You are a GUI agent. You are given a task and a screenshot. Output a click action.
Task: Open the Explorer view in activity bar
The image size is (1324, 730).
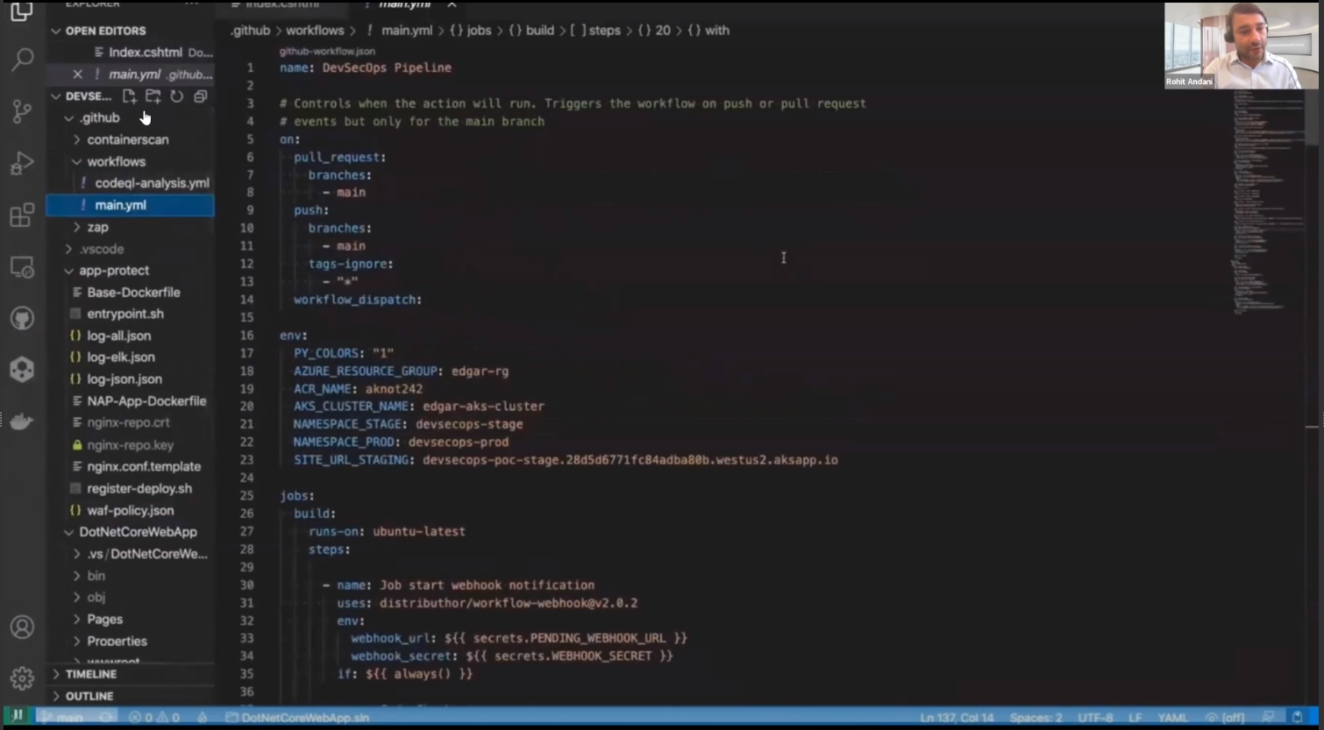click(21, 11)
